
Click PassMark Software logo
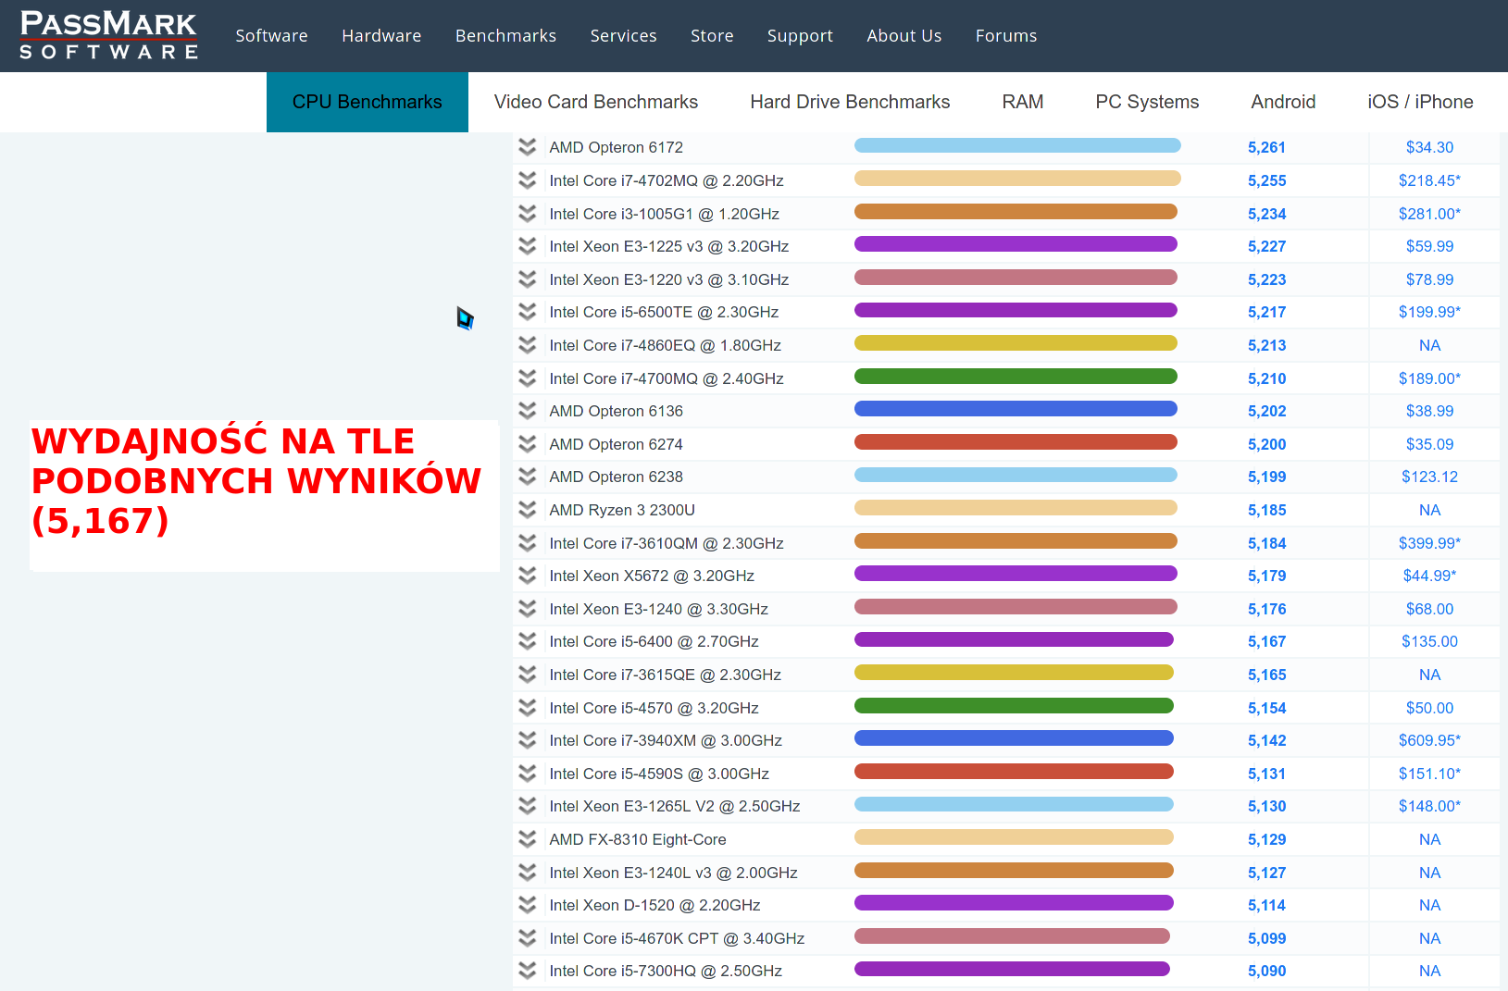tap(108, 35)
